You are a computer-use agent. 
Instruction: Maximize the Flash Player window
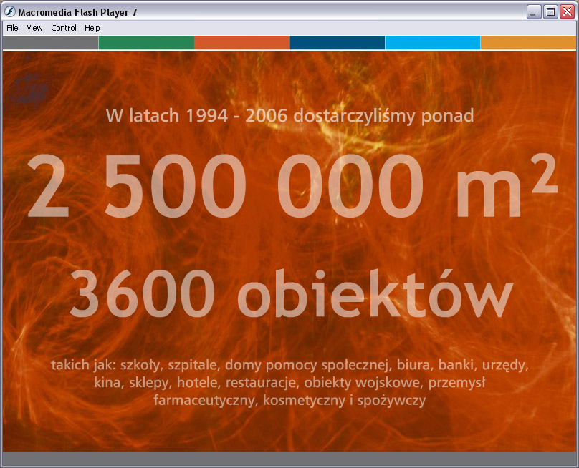[x=550, y=12]
